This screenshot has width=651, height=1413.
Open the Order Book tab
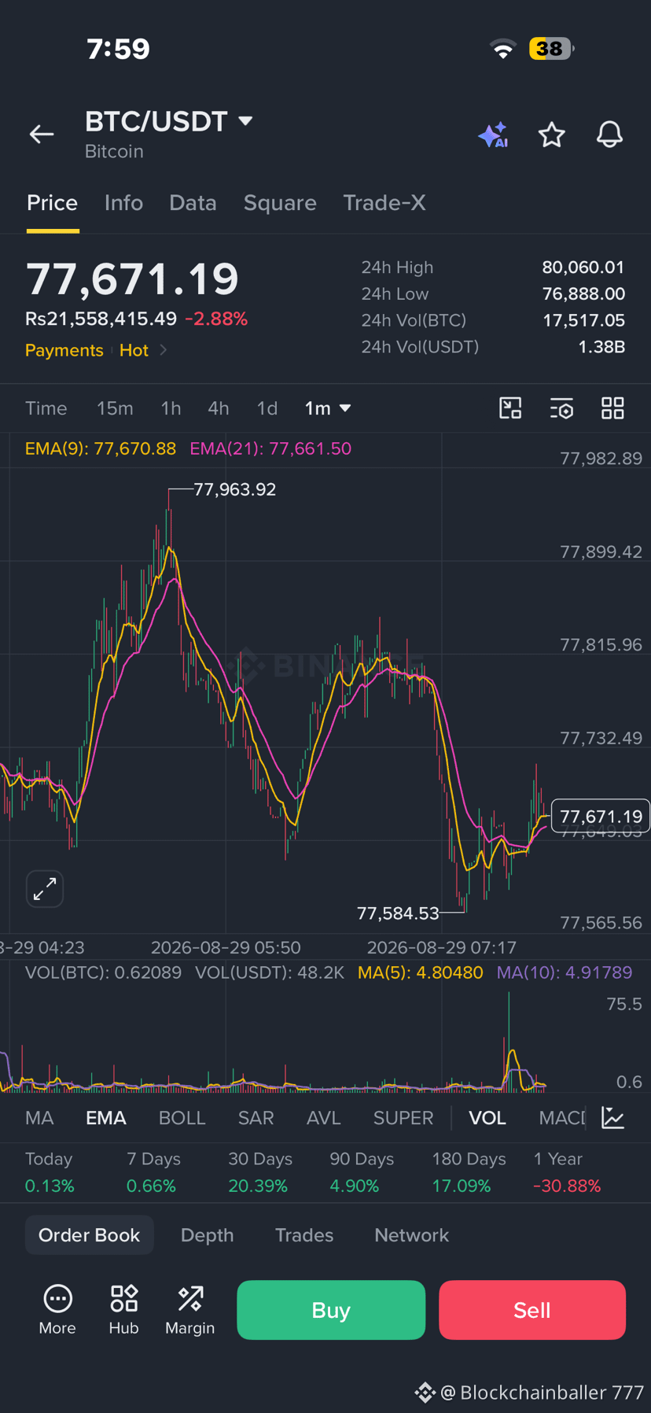[89, 1235]
